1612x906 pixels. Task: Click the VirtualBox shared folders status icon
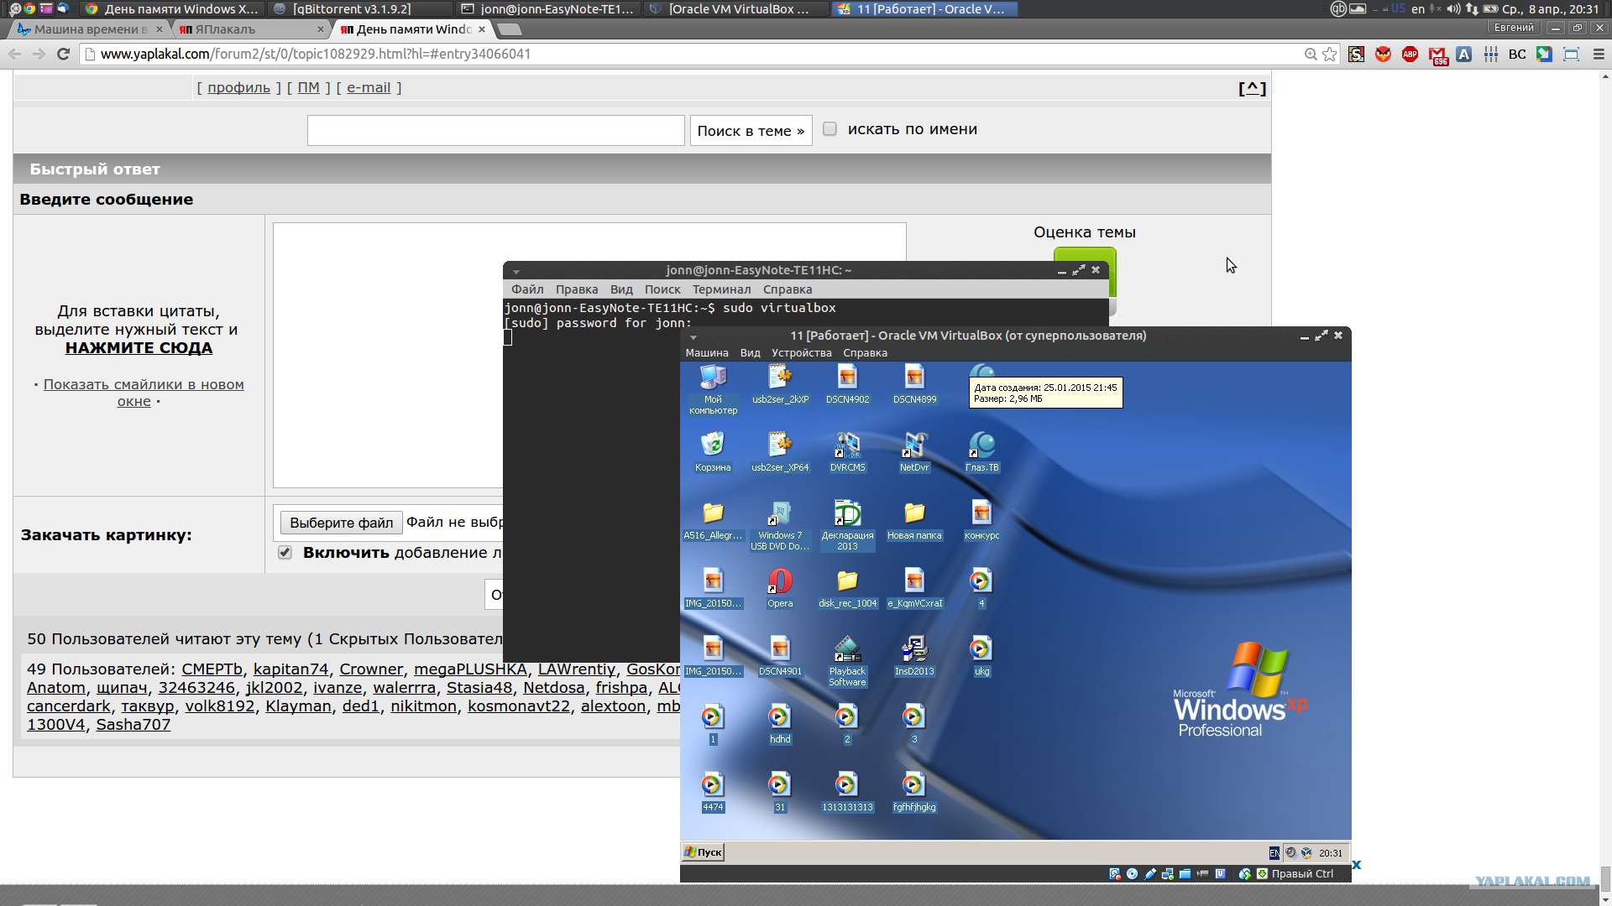[1185, 874]
